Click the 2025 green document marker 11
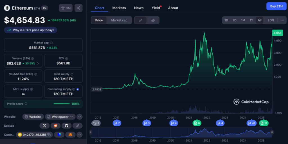 click(x=264, y=123)
